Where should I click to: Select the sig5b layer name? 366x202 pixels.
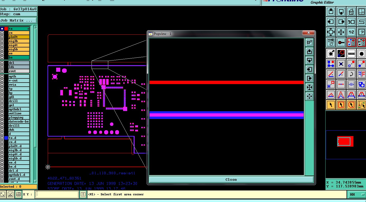(19, 49)
